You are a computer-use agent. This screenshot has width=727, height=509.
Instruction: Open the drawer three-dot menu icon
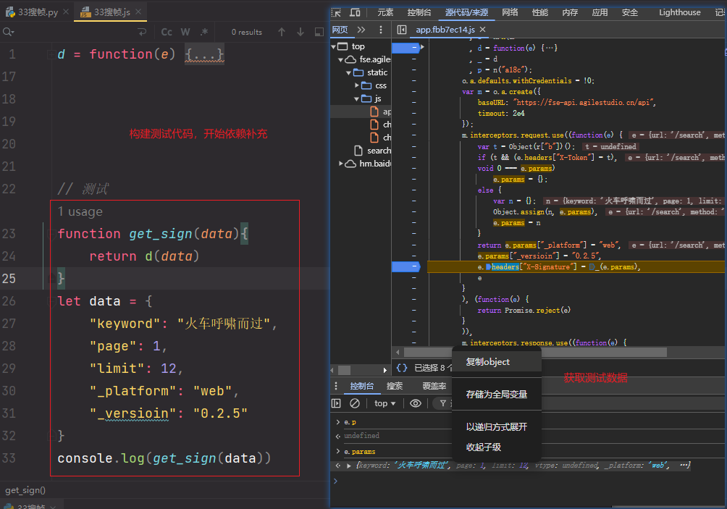tap(336, 386)
